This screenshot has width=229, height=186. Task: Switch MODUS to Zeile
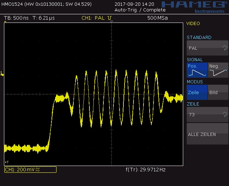(197, 92)
